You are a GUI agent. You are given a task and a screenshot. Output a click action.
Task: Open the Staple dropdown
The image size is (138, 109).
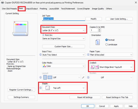(x=63, y=88)
